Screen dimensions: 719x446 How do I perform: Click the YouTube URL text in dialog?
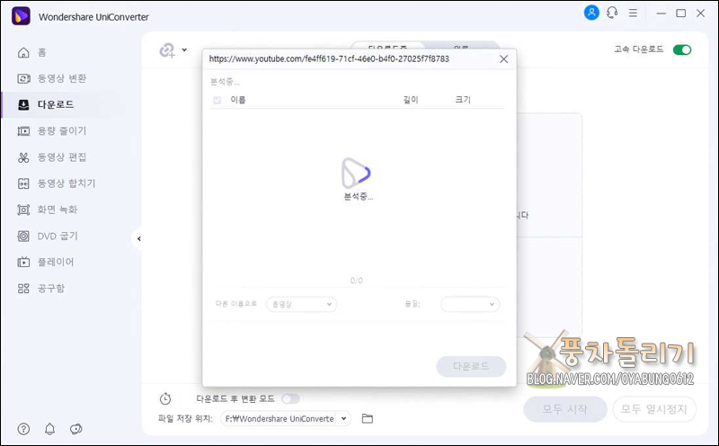[329, 58]
